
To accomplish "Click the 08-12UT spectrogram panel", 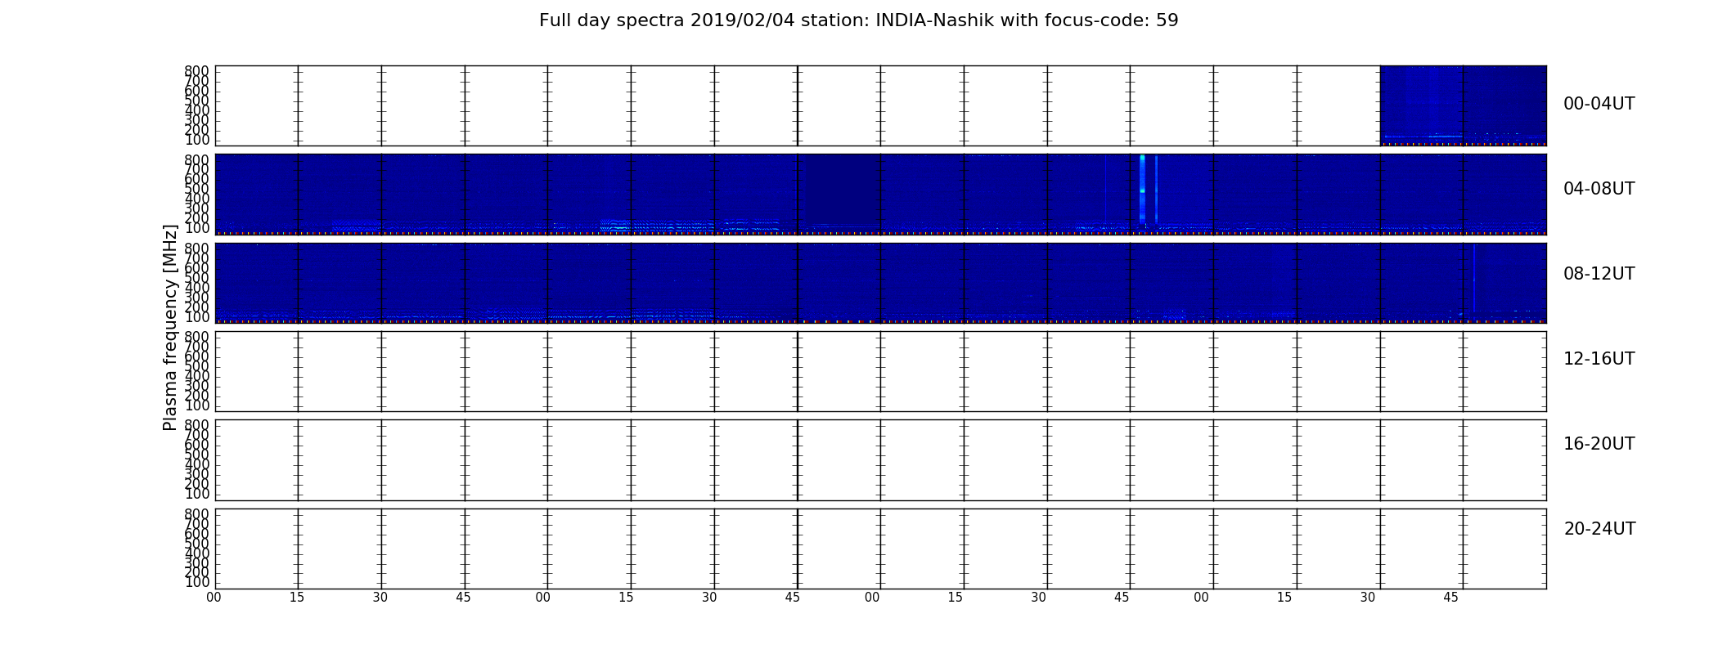I will pos(880,282).
